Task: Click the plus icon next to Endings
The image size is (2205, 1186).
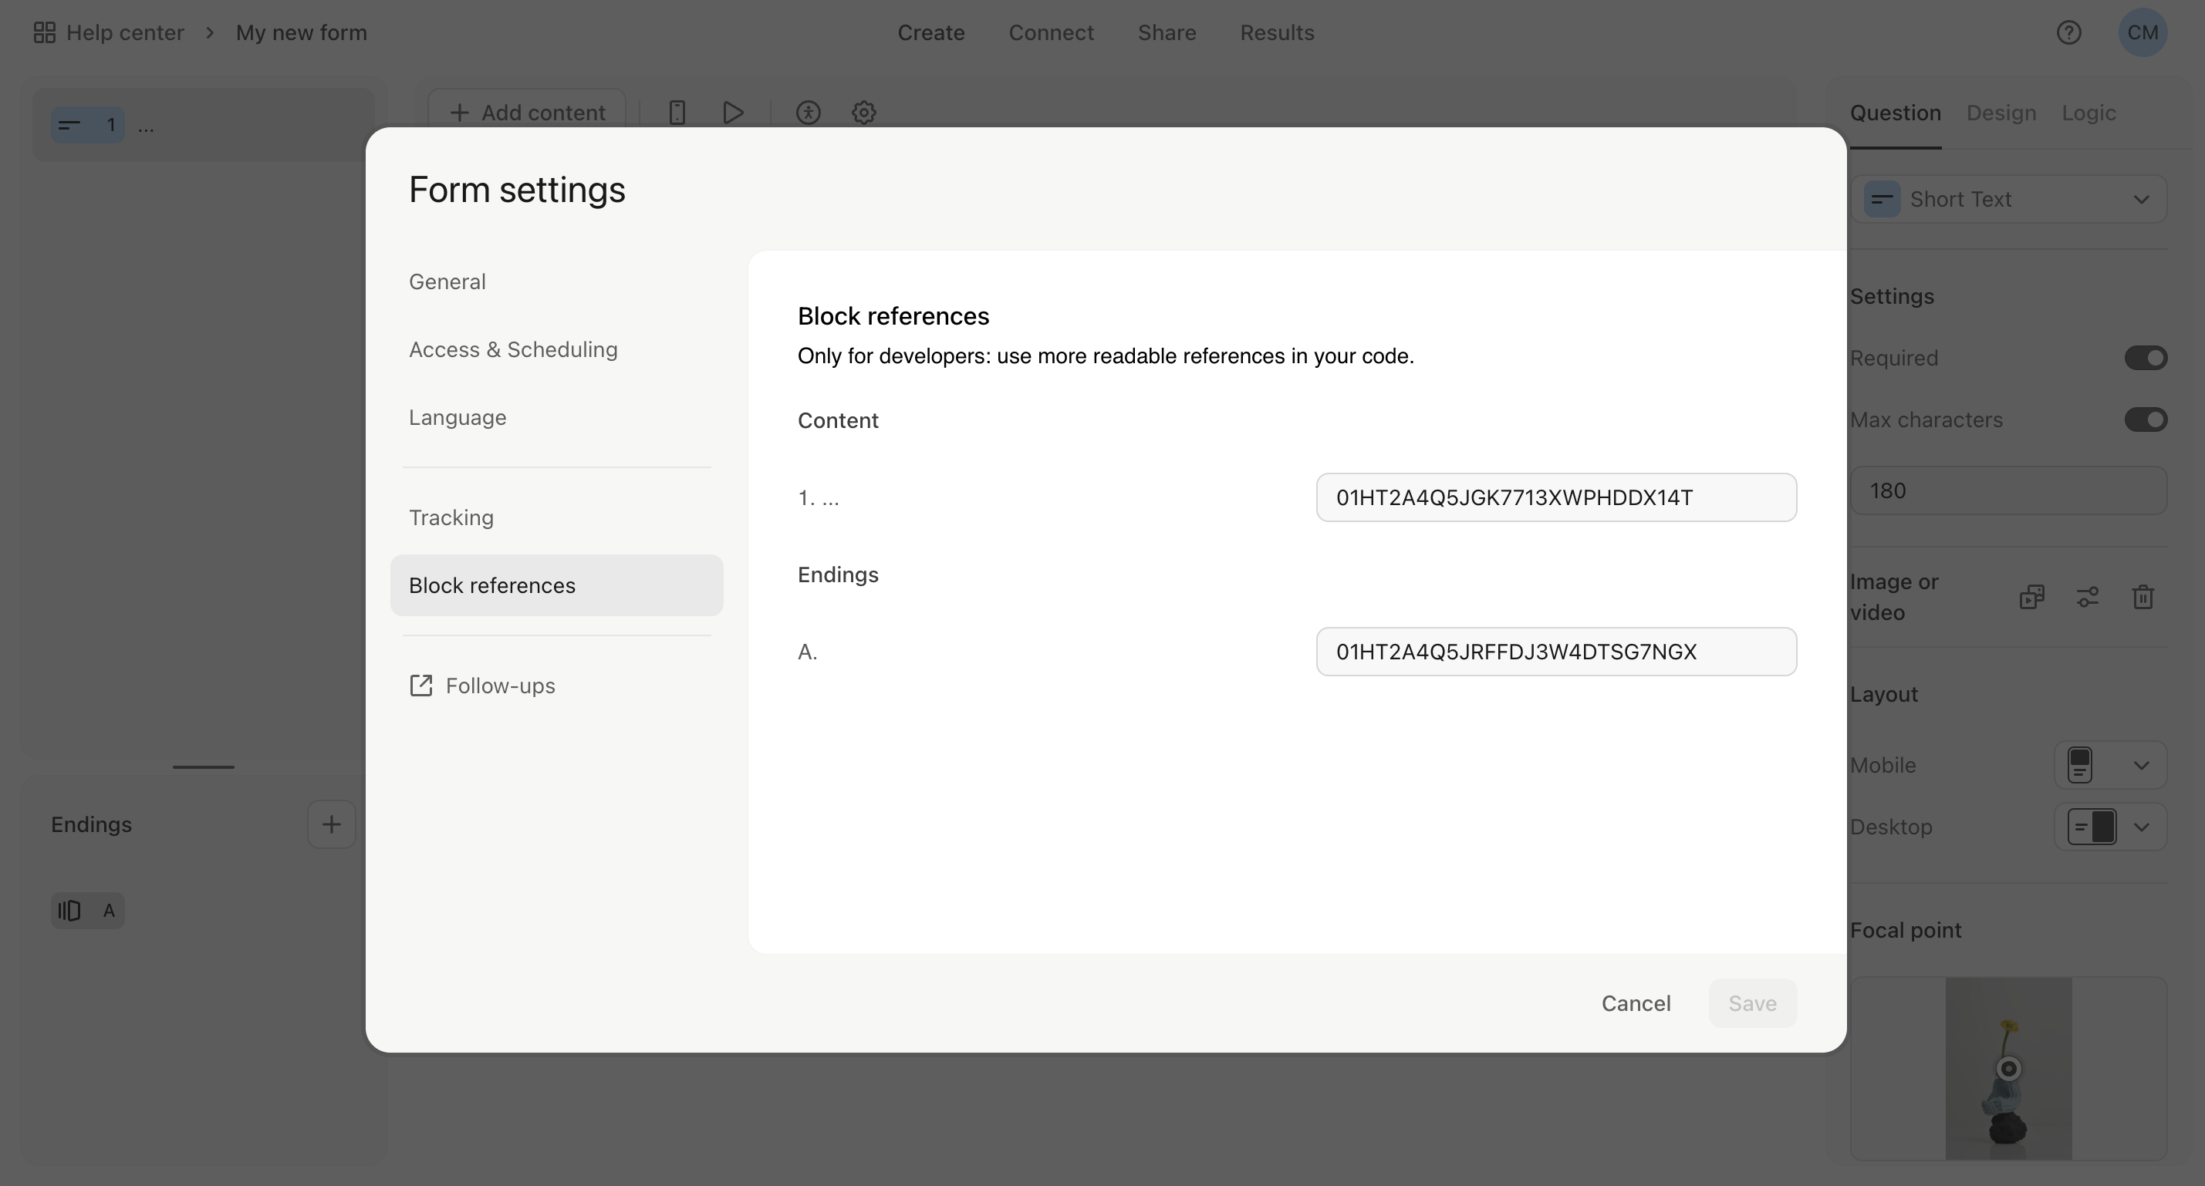Action: 331,824
